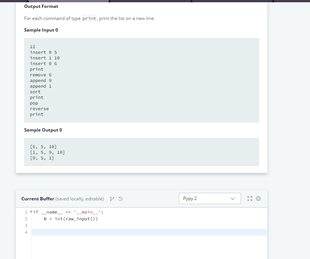Screen dimensions: 310x259
Task: Open the Pypy 2 language dropdown
Action: [x=210, y=198]
